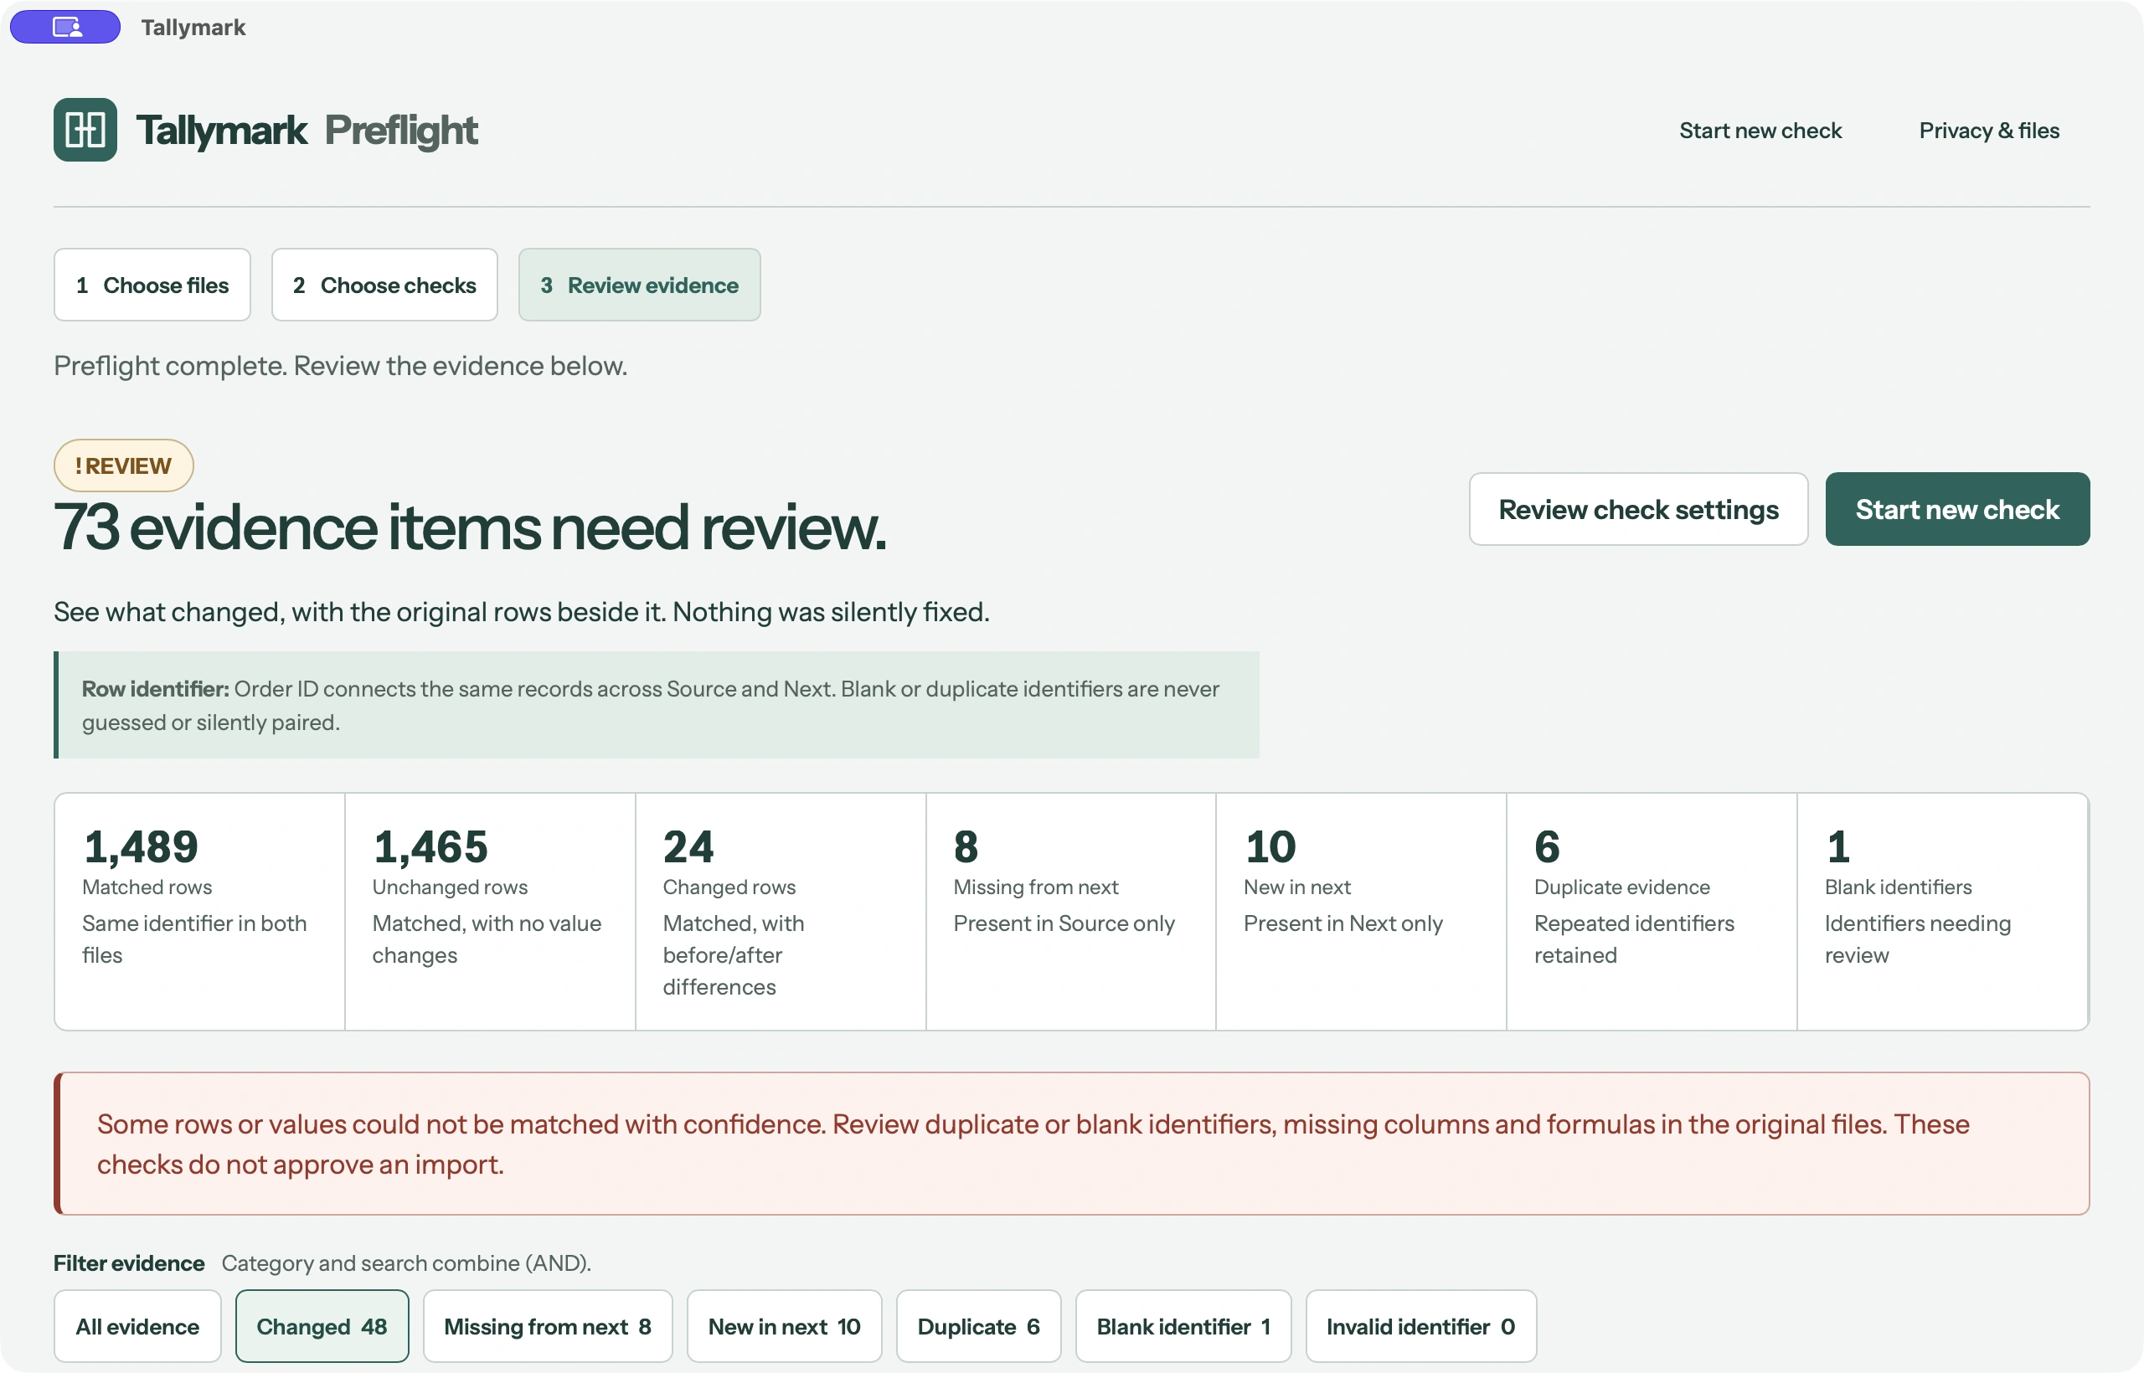Click the Filter evidence label
Image resolution: width=2144 pixels, height=1373 pixels.
click(129, 1262)
